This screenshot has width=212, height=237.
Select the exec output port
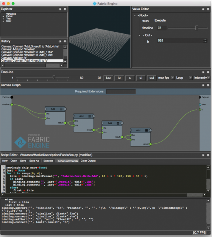click(200, 104)
